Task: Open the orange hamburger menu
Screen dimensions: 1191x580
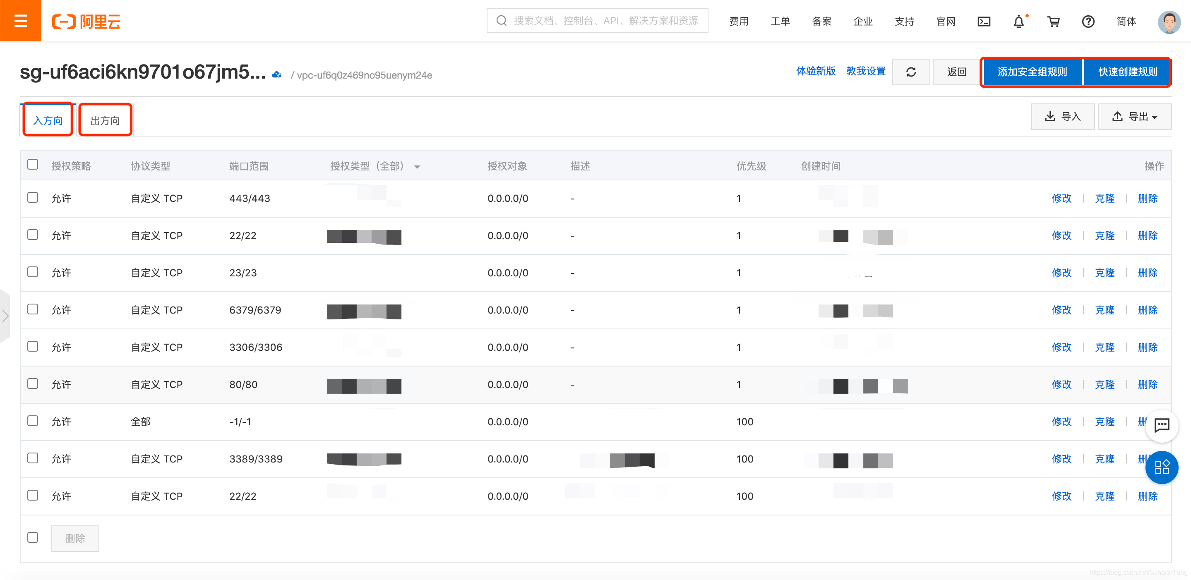Action: (20, 21)
